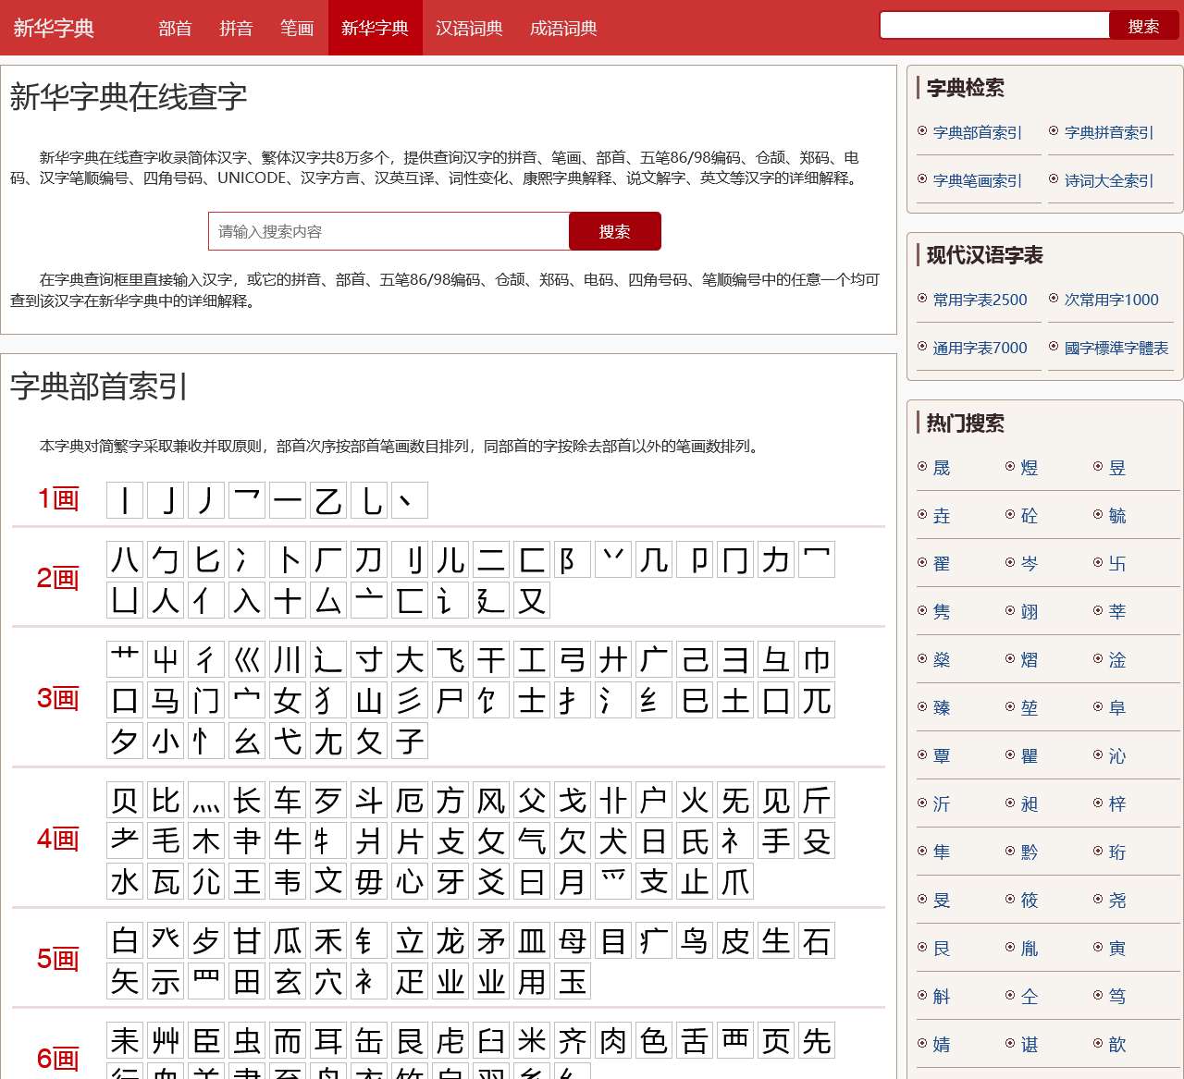Image resolution: width=1184 pixels, height=1079 pixels.
Task: Choose radical 爪 in the 4画 section
Action: 735,881
